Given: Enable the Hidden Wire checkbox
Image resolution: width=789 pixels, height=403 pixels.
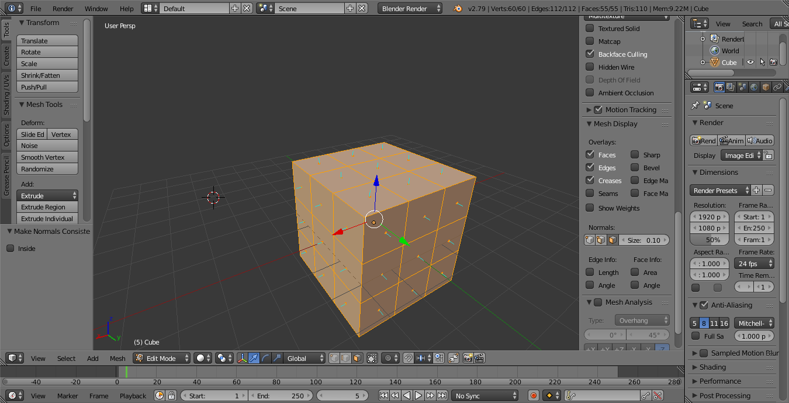Looking at the screenshot, I should click(x=590, y=67).
